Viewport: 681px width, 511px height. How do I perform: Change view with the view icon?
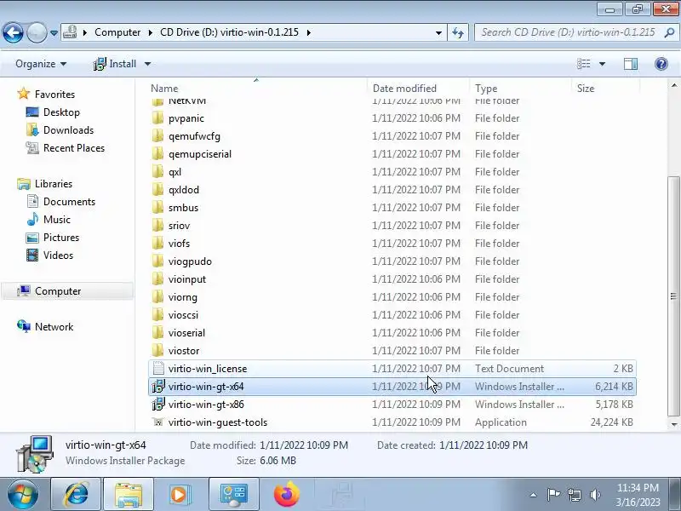click(583, 64)
